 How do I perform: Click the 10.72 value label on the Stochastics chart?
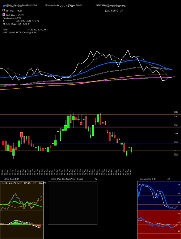click(176, 207)
